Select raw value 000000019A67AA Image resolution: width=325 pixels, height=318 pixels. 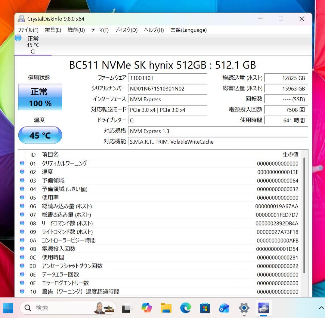coord(277,206)
